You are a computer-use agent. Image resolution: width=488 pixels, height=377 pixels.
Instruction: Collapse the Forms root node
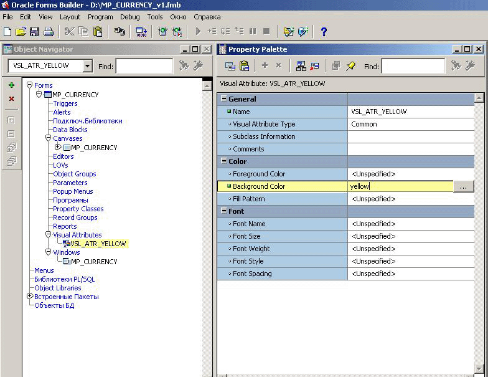(x=30, y=85)
